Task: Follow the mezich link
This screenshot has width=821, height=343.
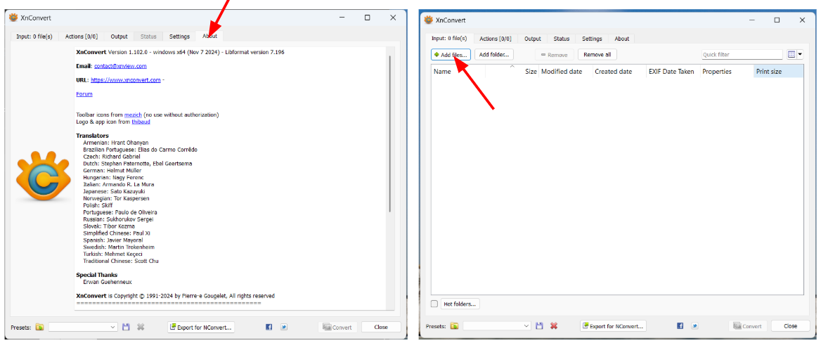Action: (x=133, y=115)
